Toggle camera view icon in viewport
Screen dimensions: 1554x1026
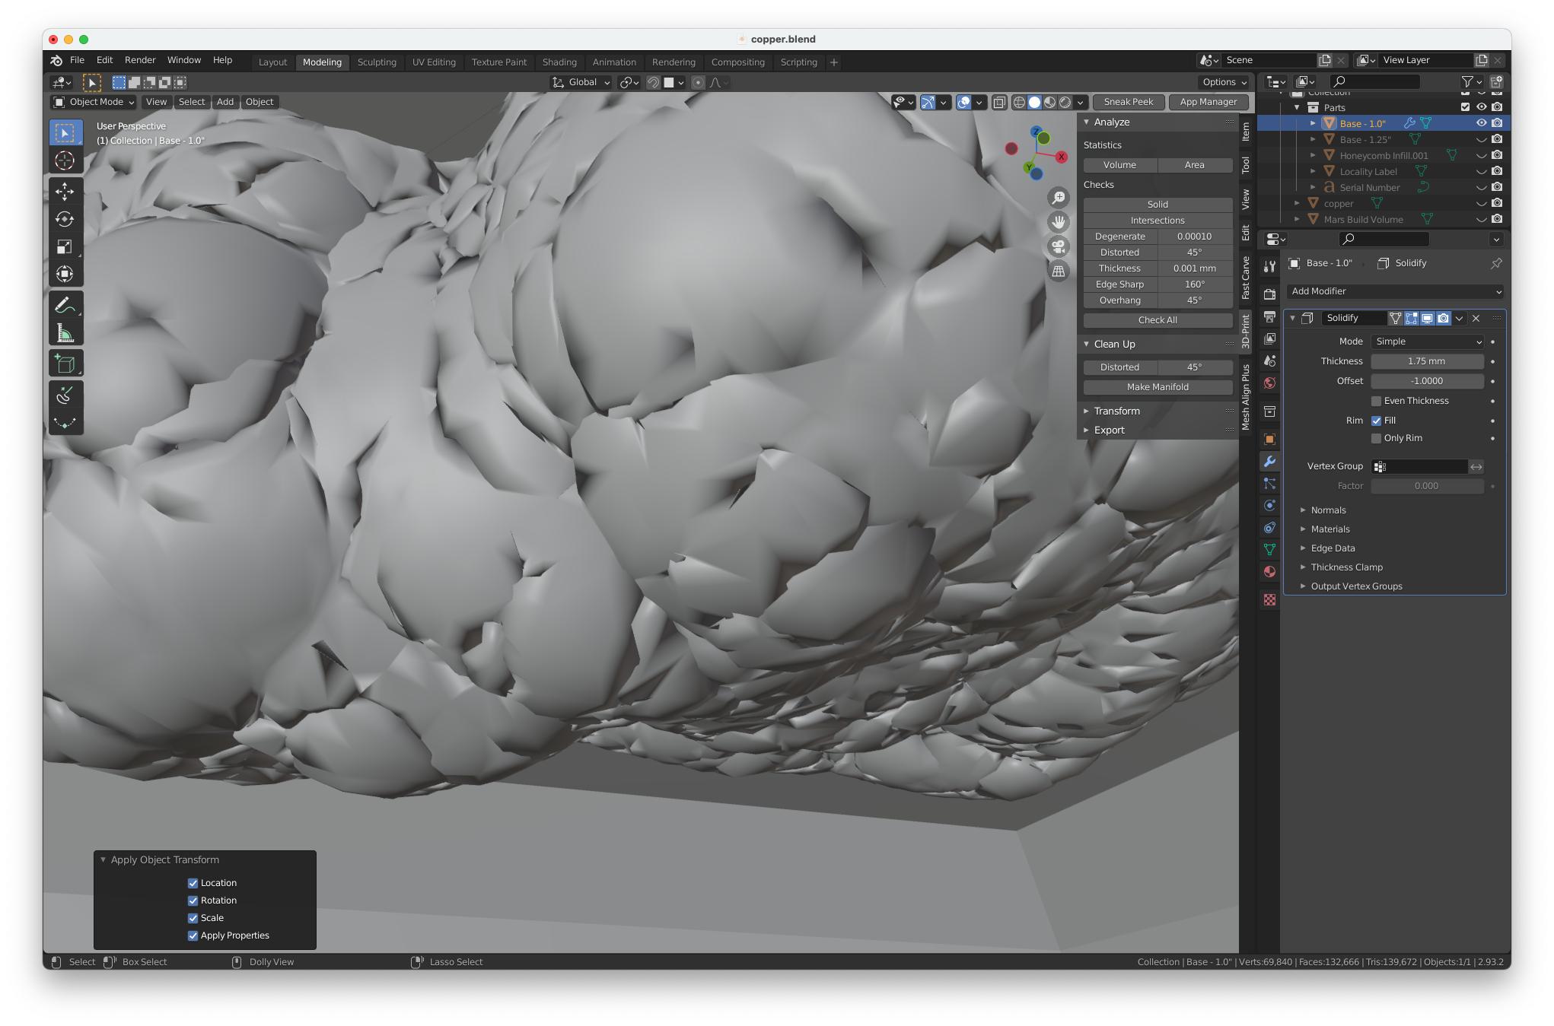pos(1059,246)
